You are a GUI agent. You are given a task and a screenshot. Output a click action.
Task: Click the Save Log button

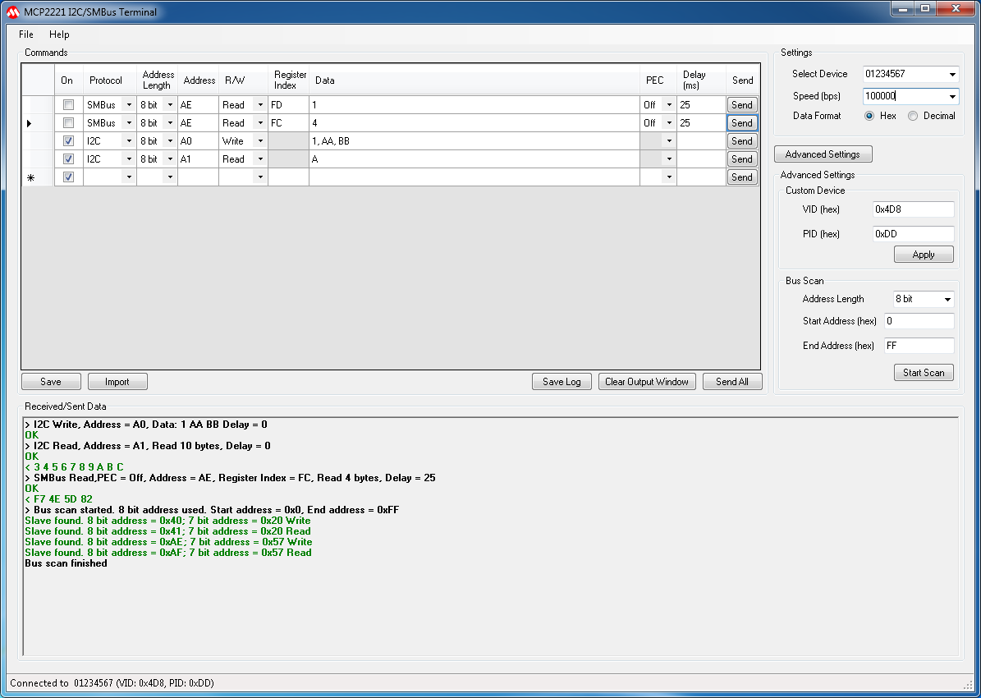tap(562, 382)
